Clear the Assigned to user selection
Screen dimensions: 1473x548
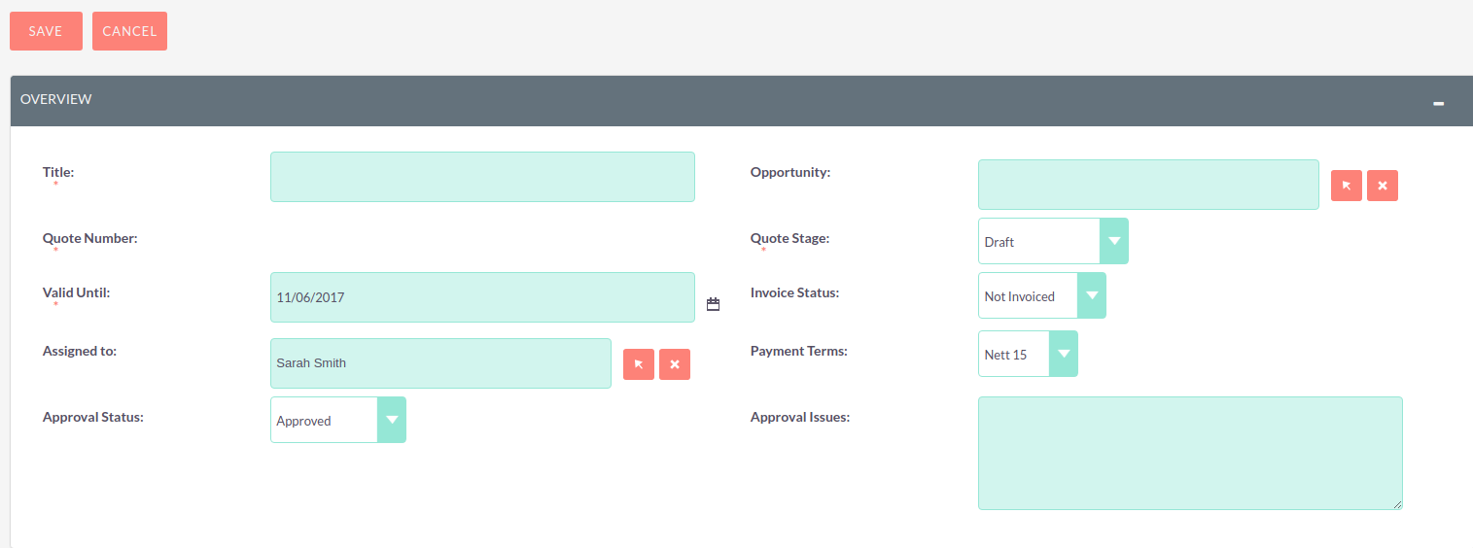[674, 363]
